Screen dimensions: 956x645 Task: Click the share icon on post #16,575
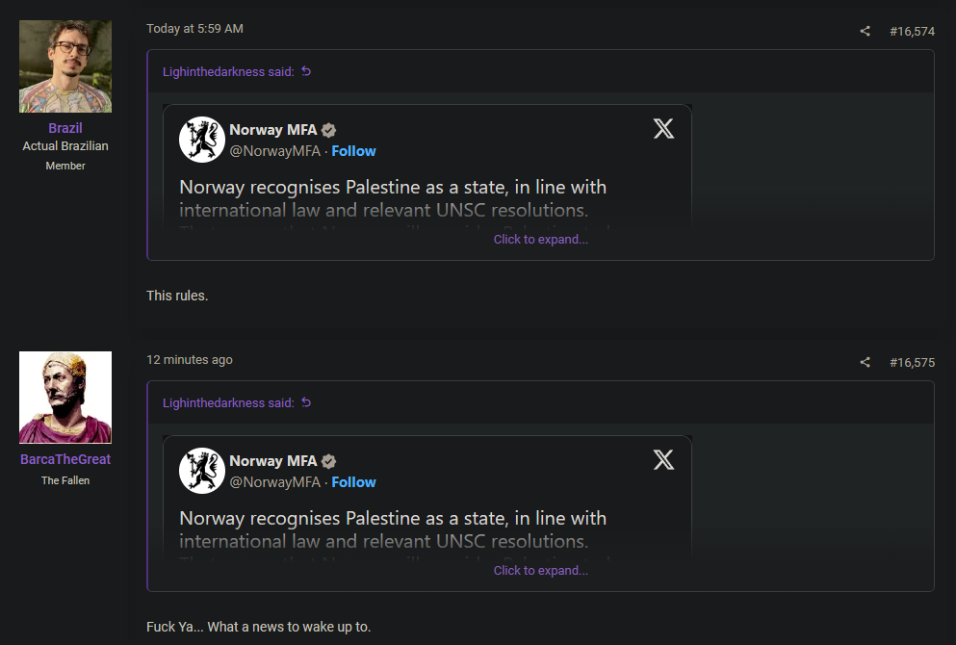pyautogui.click(x=865, y=362)
